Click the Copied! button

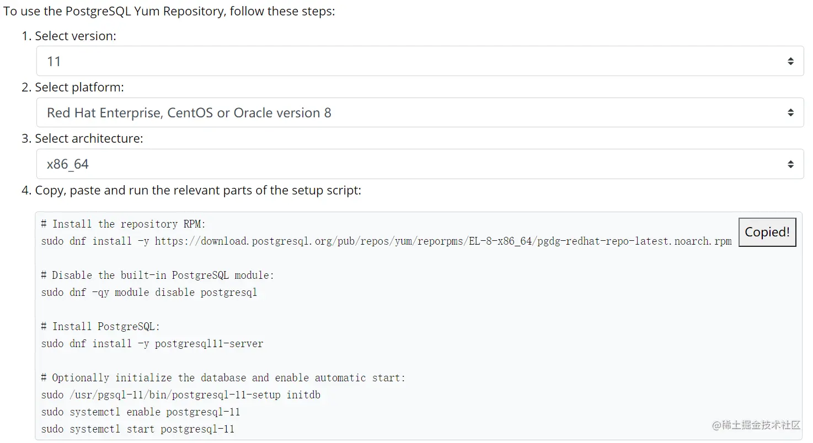[767, 232]
